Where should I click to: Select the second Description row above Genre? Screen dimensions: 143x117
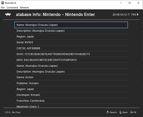[x=71, y=71]
